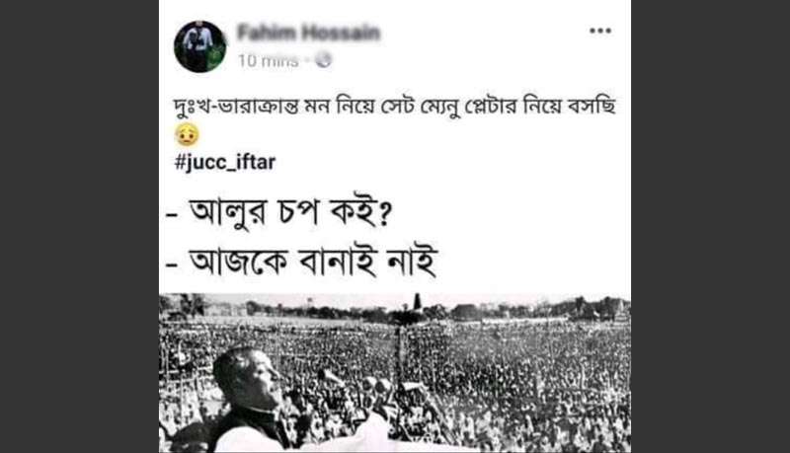Click the globe public privacy icon
790x453 pixels.
coord(324,60)
